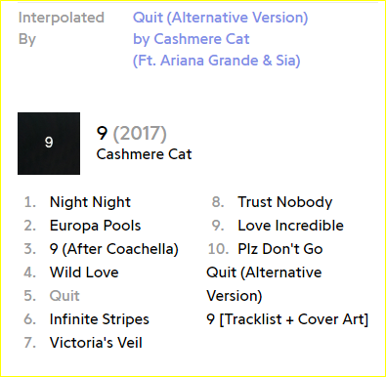Click the greyed-out Quit track
The width and height of the screenshot is (386, 377).
click(64, 296)
